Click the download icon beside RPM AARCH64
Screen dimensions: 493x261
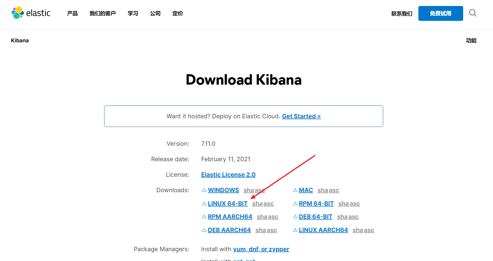(204, 217)
